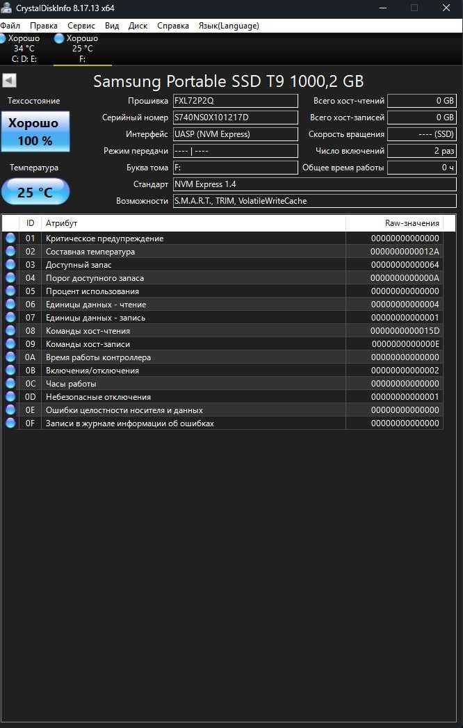This screenshot has height=728, width=463.
Task: Select the Часы работы attribute text
Action: (x=71, y=384)
